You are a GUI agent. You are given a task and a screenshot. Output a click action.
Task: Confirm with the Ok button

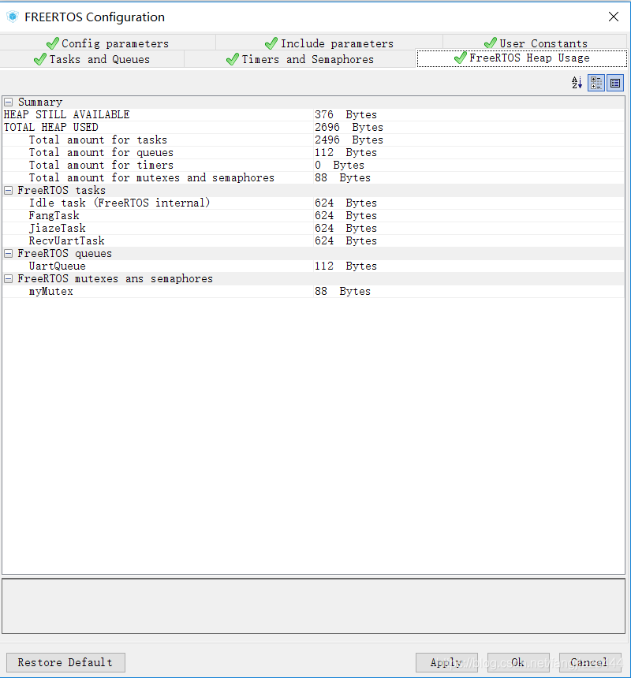(x=518, y=662)
